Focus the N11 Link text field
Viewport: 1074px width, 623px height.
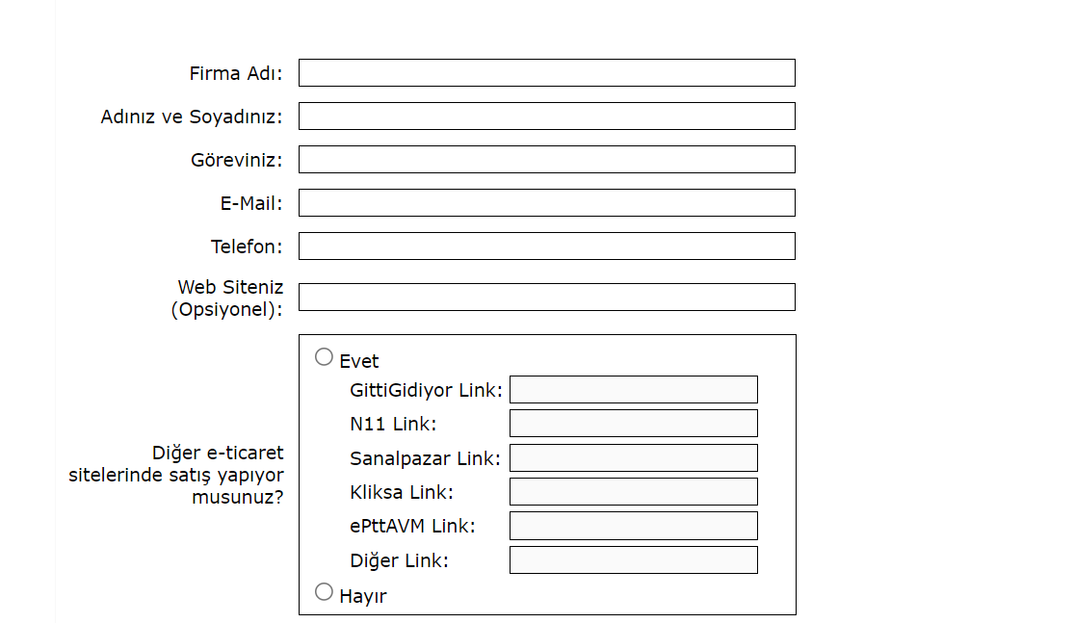coord(633,424)
